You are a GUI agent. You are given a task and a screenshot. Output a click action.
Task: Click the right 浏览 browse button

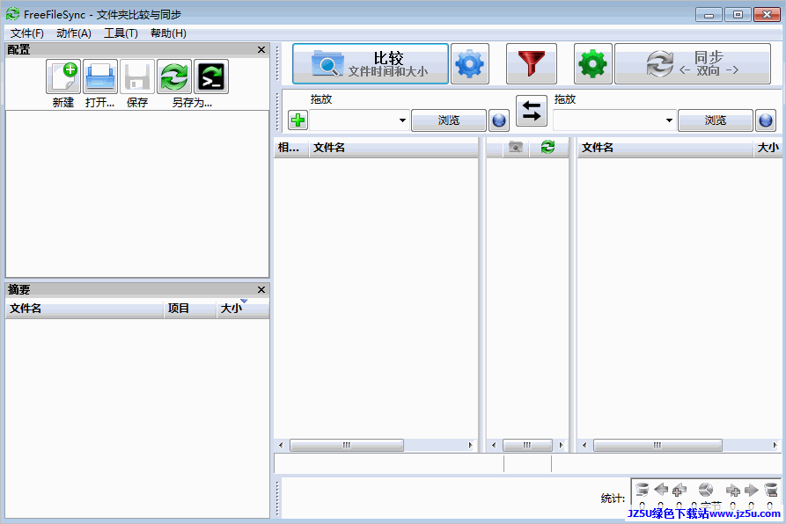[715, 120]
